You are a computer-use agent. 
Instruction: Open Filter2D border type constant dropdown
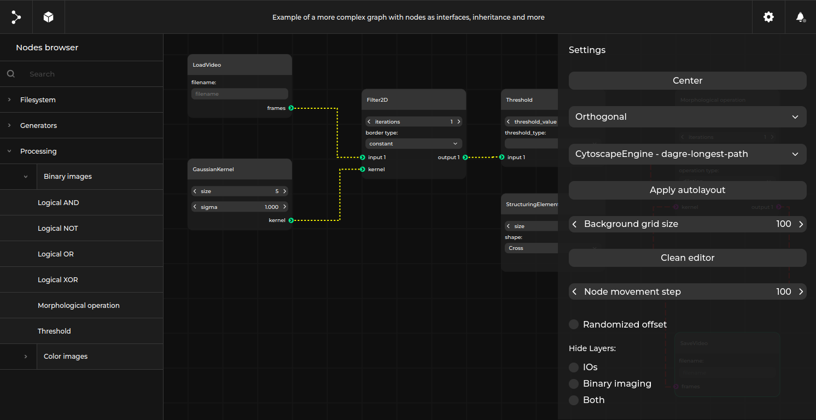pyautogui.click(x=413, y=144)
